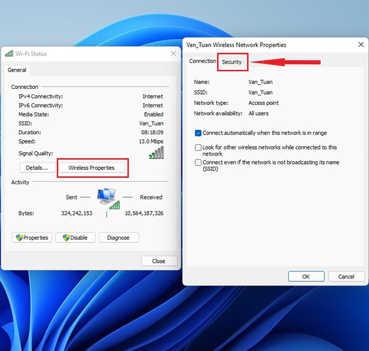Click the network computers activity icon
This screenshot has height=351, width=369.
click(108, 198)
